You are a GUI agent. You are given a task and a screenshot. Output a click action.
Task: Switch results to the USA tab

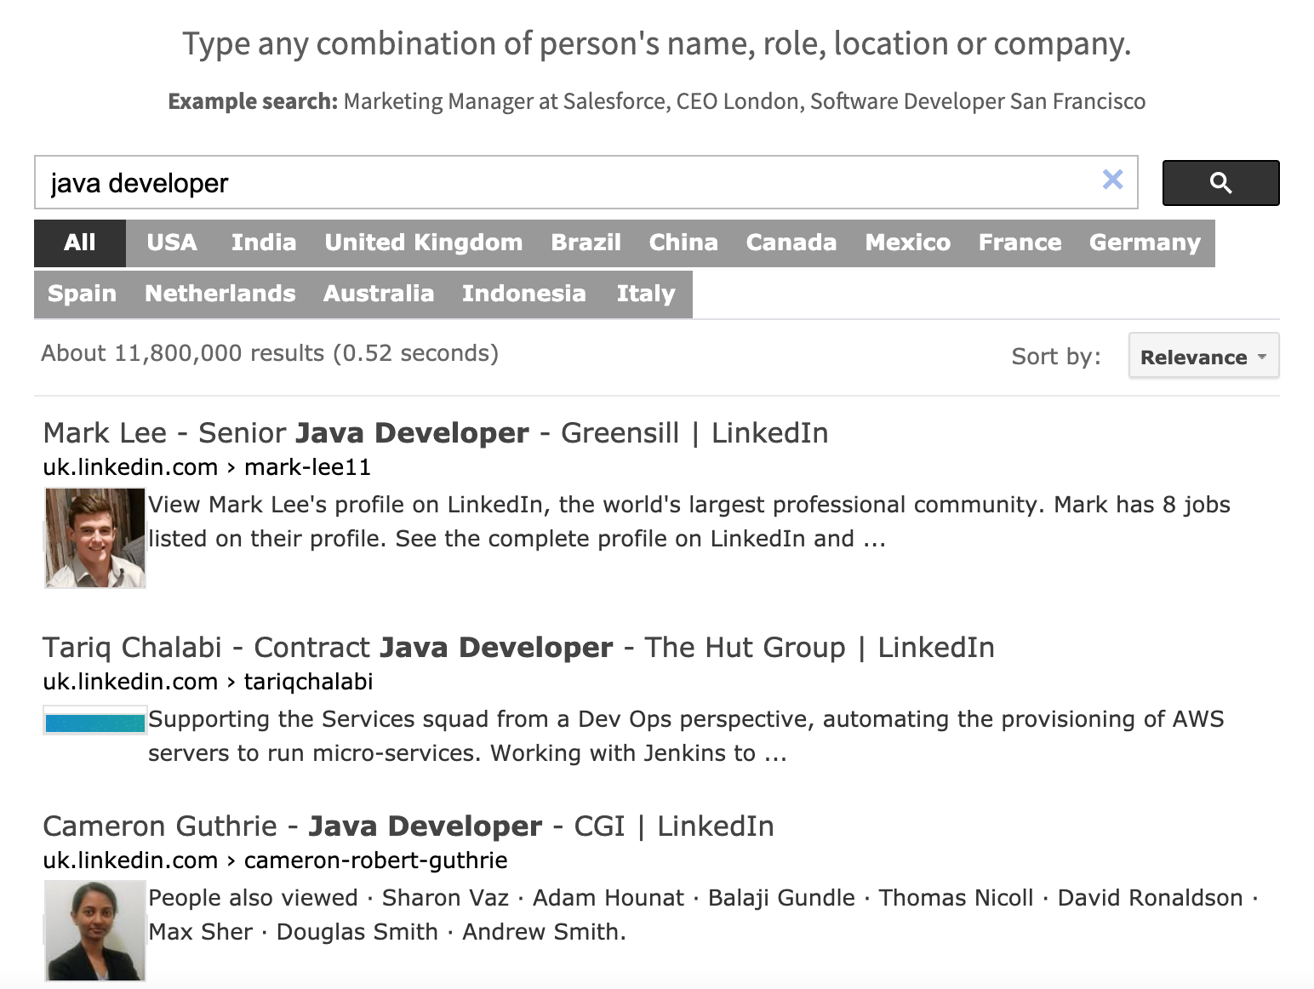pyautogui.click(x=172, y=243)
